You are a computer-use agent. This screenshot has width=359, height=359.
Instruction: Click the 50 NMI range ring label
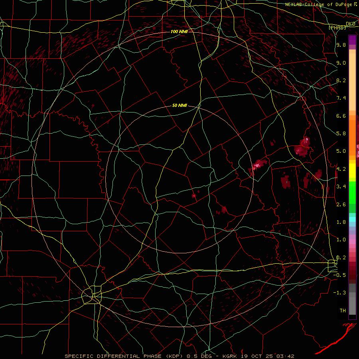coord(179,105)
